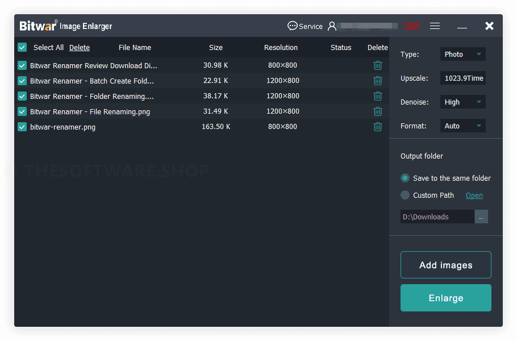
Task: Click the D:\Downloads path field
Action: [x=437, y=217]
